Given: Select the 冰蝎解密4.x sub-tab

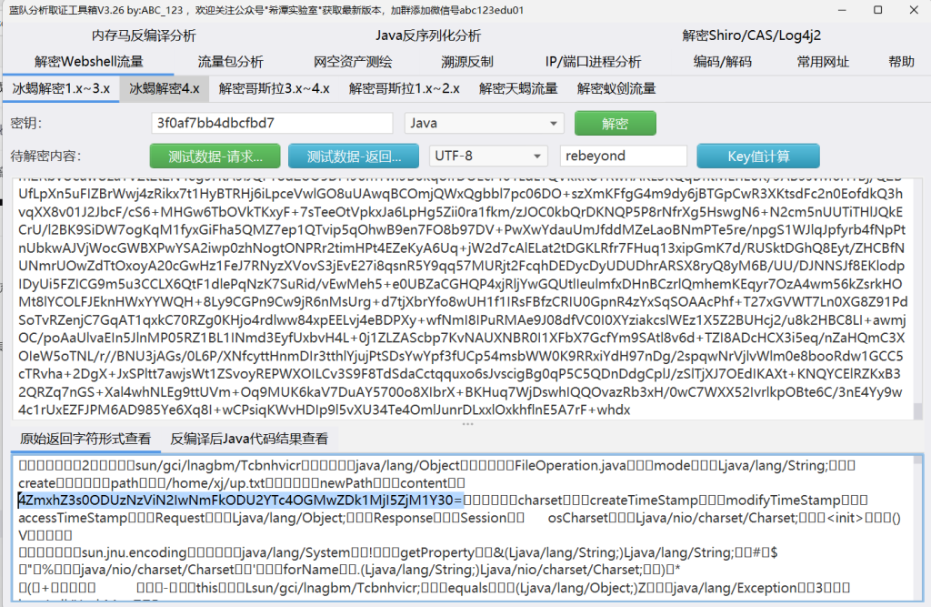Looking at the screenshot, I should 165,88.
